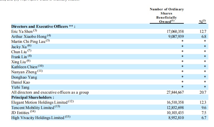Click the percent column header
Screen dimensions: 214x127
click(x=202, y=21)
